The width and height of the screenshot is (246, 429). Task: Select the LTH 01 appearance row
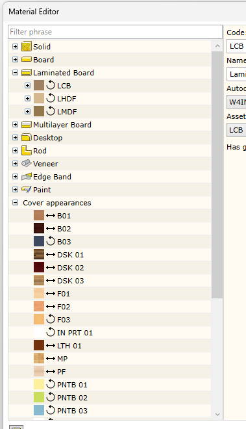coord(110,346)
